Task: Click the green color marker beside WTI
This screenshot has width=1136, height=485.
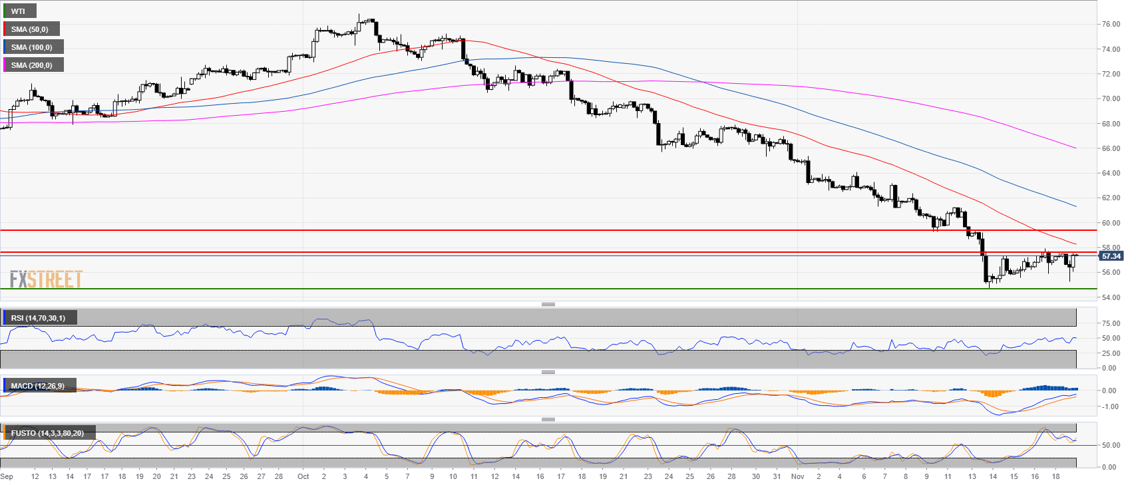Action: (4, 11)
